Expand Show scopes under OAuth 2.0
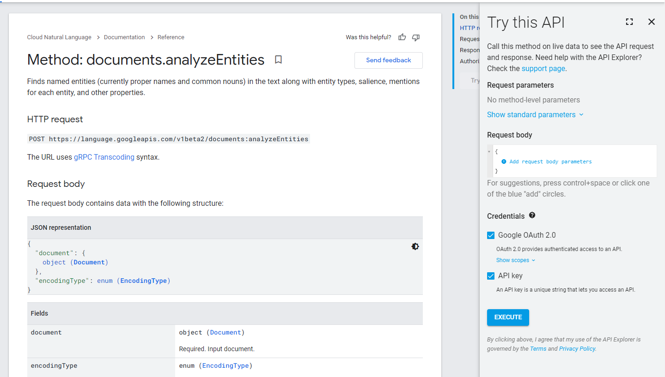Image resolution: width=665 pixels, height=377 pixels. pos(513,260)
